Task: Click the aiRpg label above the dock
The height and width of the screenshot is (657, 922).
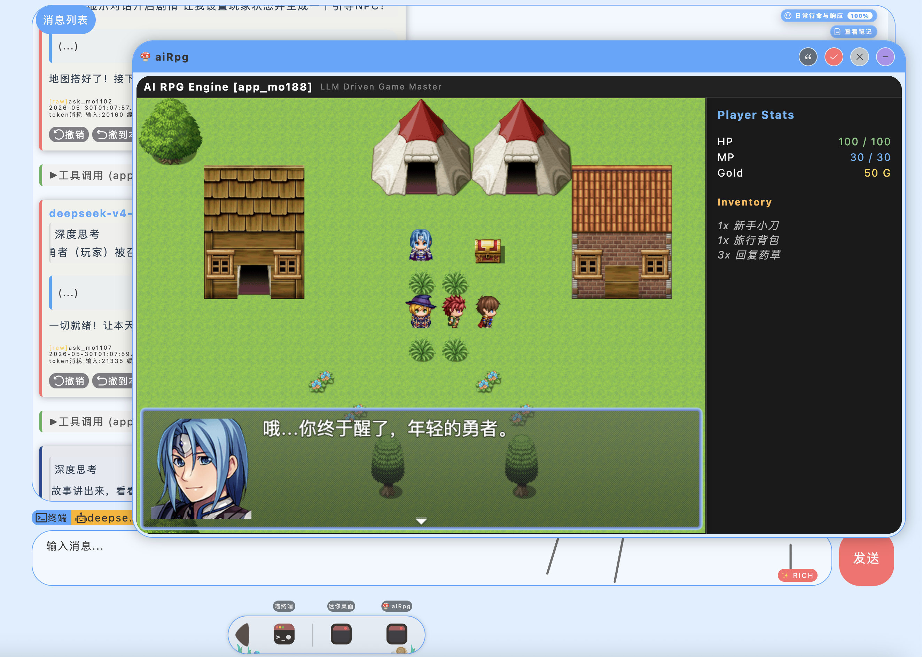Action: coord(397,606)
